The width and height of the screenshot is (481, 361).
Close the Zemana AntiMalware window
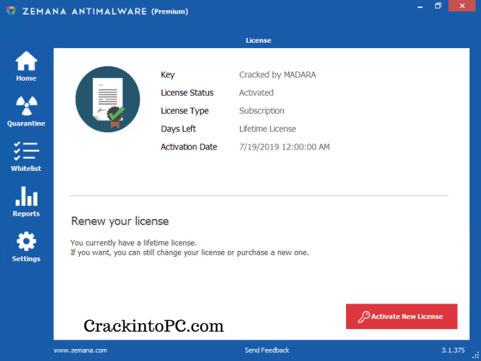(x=462, y=6)
